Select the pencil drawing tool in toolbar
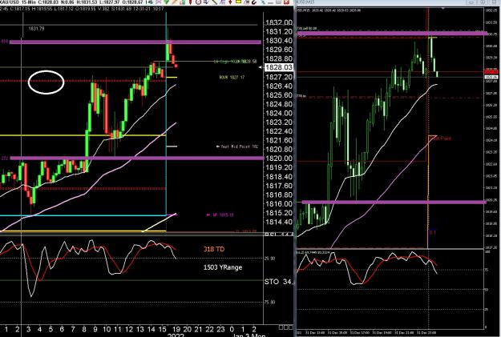Image resolution: width=501 pixels, height=337 pixels. [174, 2]
